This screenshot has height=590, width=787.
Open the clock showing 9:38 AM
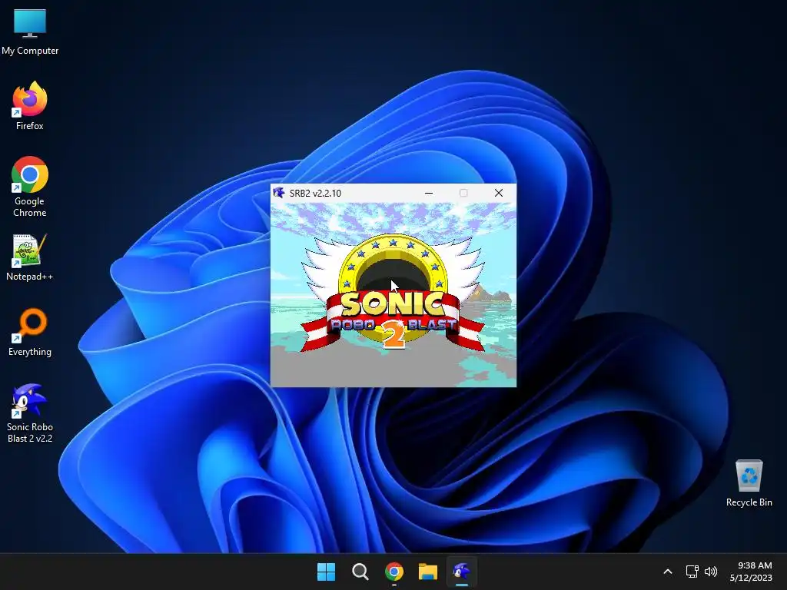coord(751,572)
